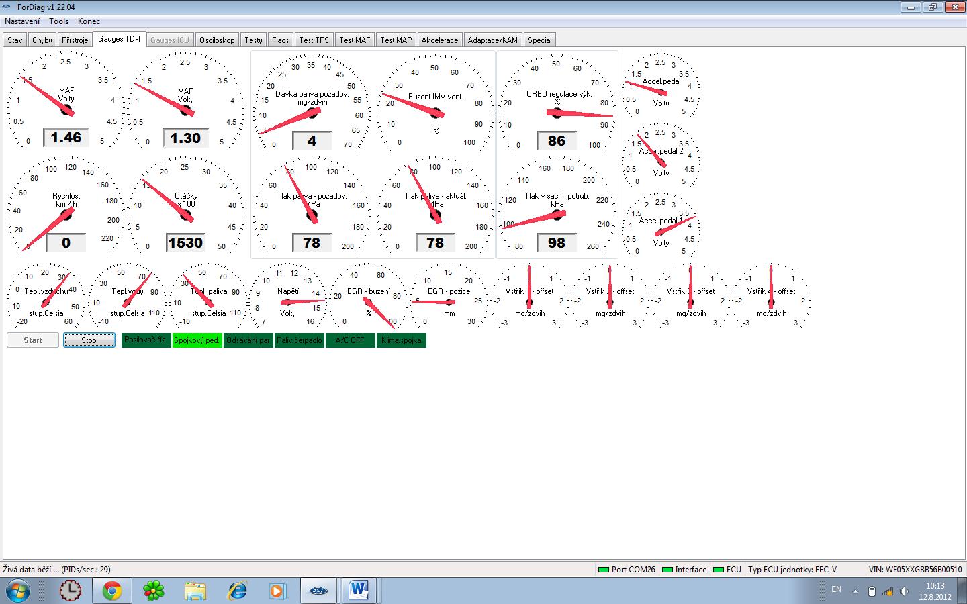
Task: Toggle the Spojkový ped. indicator
Action: pyautogui.click(x=197, y=340)
